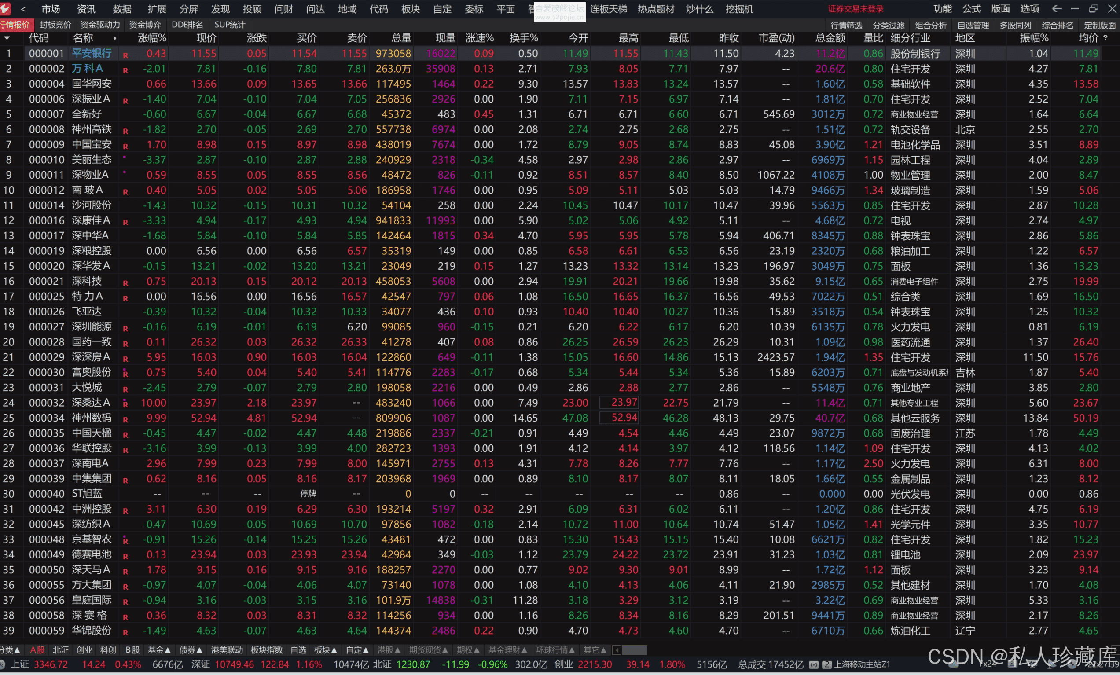Click the R marker next to 深科技
Viewport: 1120px width, 675px height.
125,283
